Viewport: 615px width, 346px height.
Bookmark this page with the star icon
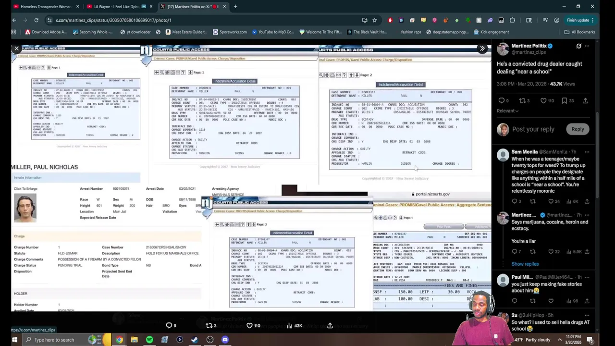(x=374, y=20)
